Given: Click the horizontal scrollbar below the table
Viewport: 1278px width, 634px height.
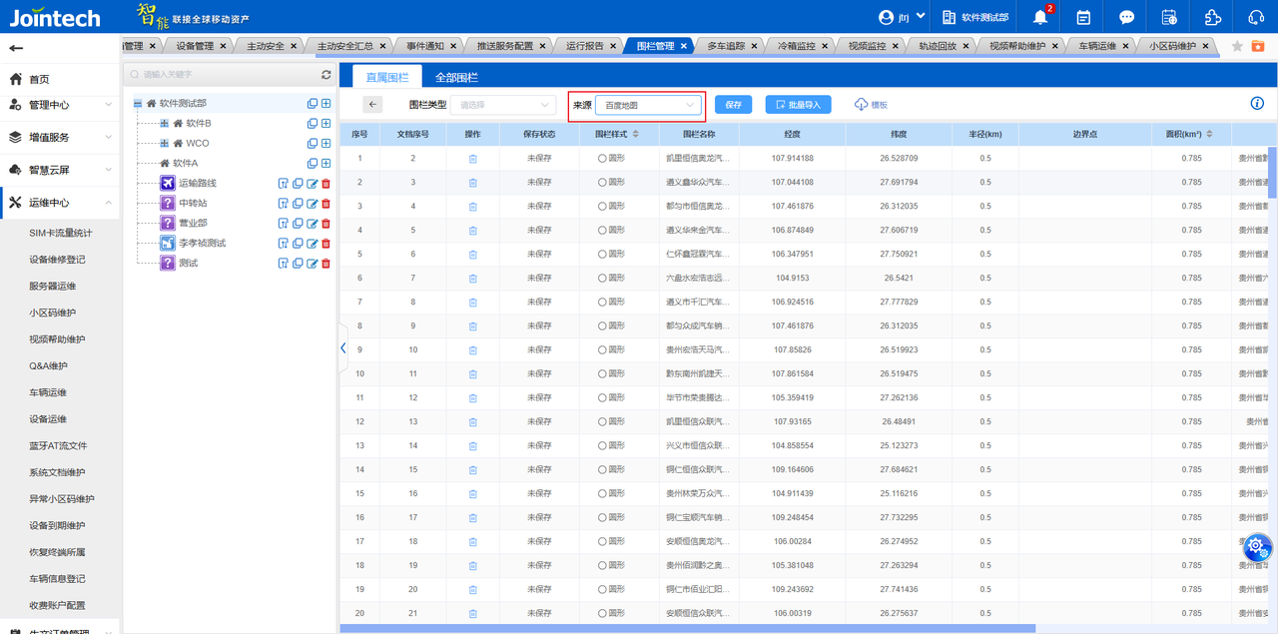Looking at the screenshot, I should pyautogui.click(x=687, y=628).
